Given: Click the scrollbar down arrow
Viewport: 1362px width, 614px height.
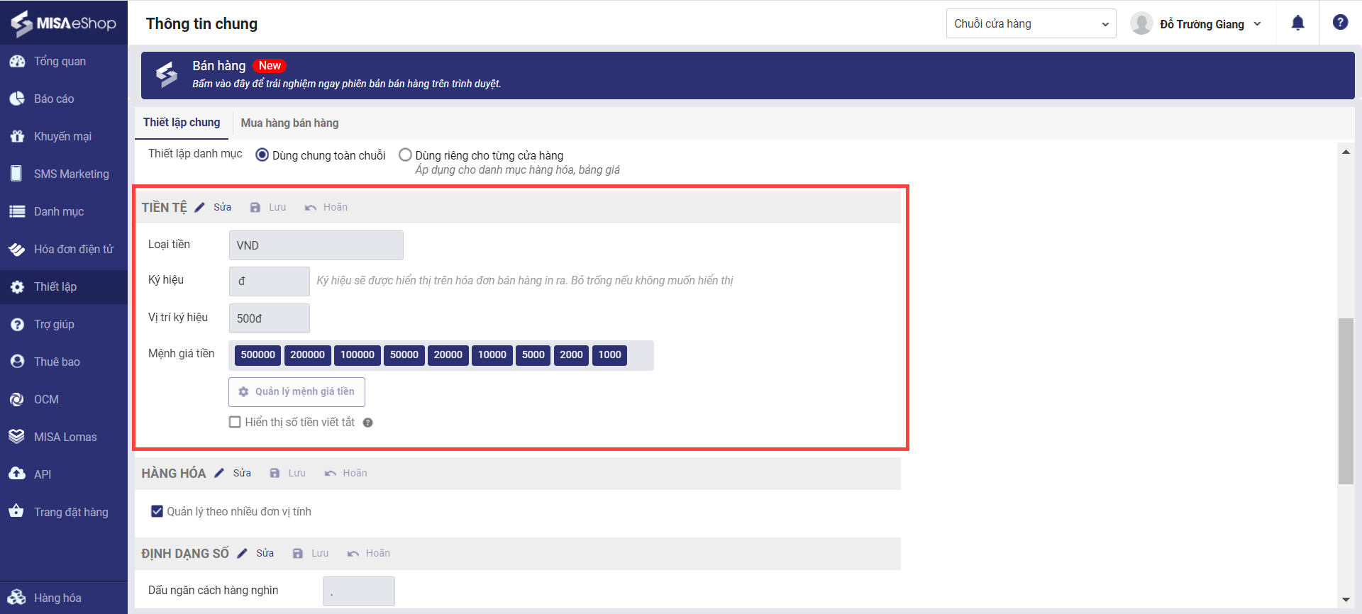Looking at the screenshot, I should (1346, 600).
